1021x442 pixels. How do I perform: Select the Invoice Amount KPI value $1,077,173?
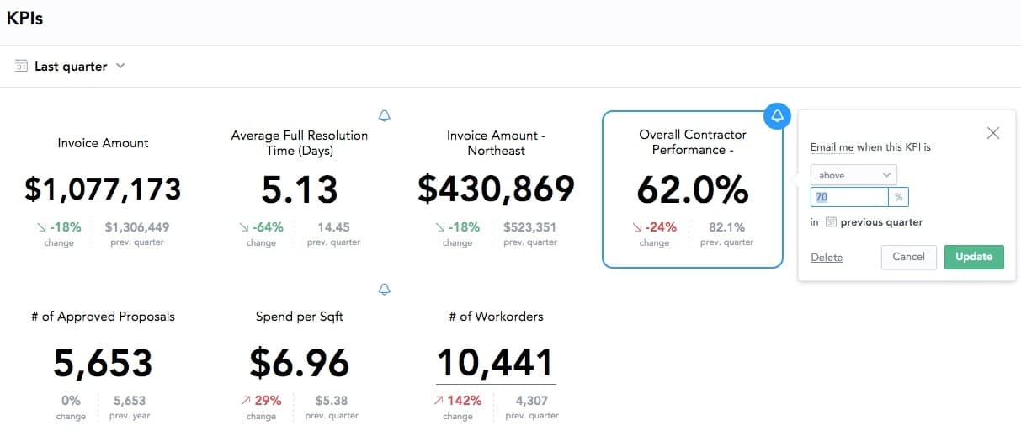(x=103, y=189)
